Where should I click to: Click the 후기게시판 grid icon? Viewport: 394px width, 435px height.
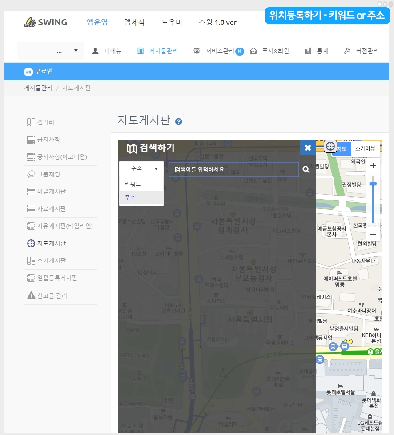(x=31, y=261)
